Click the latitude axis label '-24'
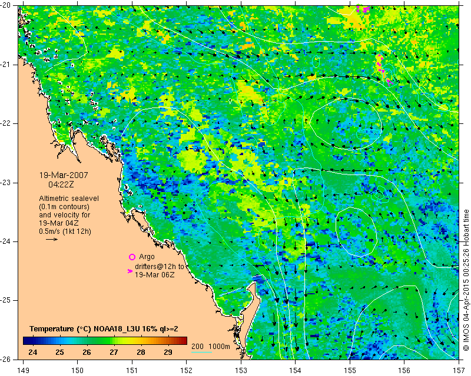 tap(5, 241)
